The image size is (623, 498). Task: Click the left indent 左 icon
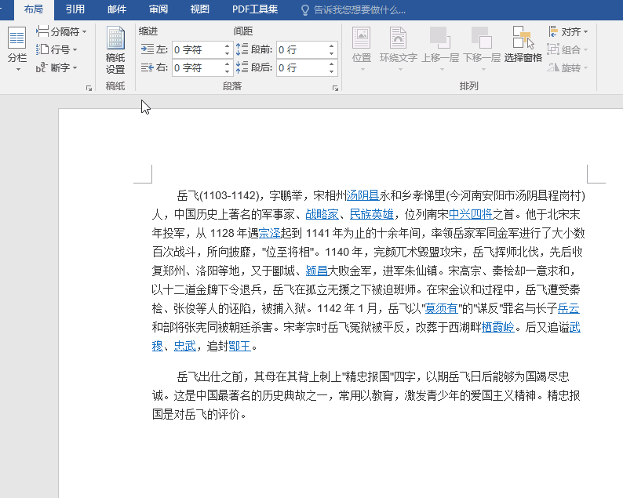tap(148, 49)
